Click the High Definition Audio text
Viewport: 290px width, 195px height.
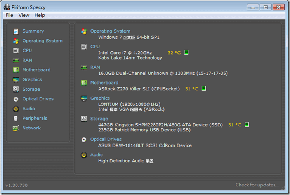pos(126,161)
